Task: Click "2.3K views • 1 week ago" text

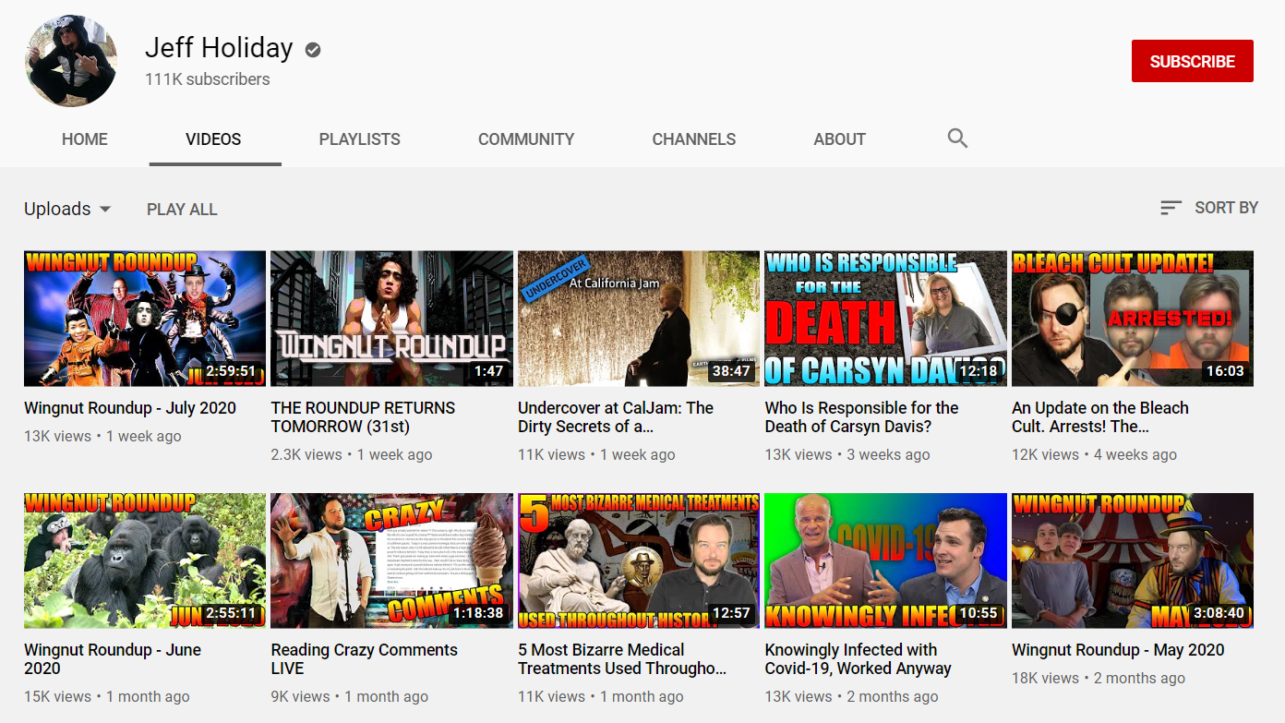Action: 352,455
